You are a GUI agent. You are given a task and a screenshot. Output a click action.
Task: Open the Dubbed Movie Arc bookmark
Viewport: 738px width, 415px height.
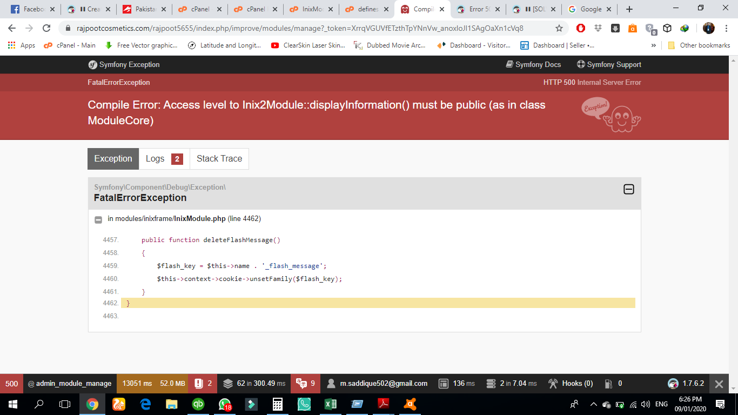click(390, 45)
